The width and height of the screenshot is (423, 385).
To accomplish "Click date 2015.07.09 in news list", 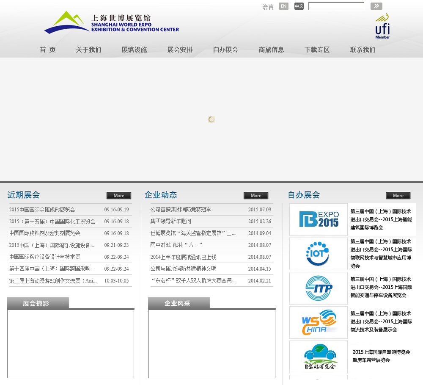I will (260, 210).
